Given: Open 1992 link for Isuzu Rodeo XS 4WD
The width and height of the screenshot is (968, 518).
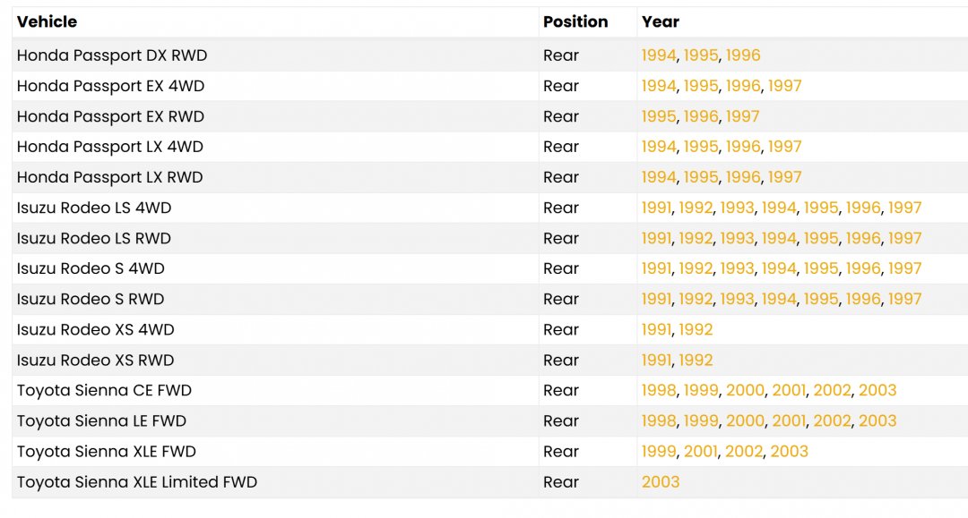Looking at the screenshot, I should tap(696, 329).
